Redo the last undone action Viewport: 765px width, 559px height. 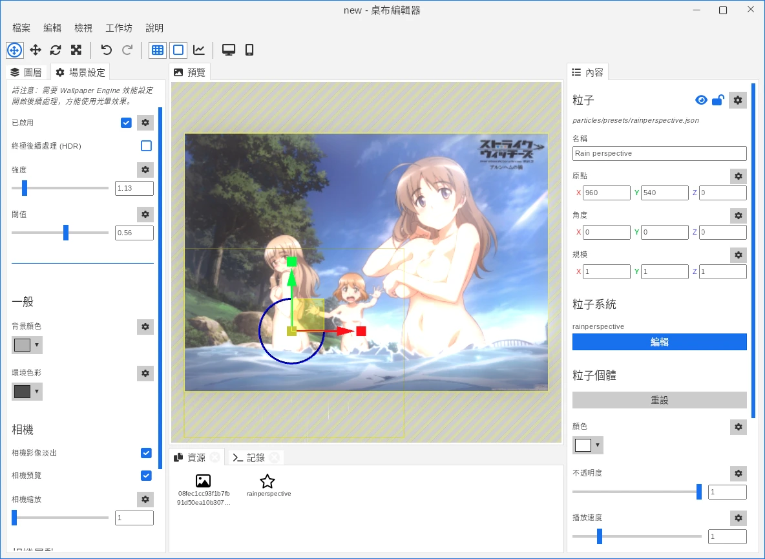pyautogui.click(x=127, y=50)
